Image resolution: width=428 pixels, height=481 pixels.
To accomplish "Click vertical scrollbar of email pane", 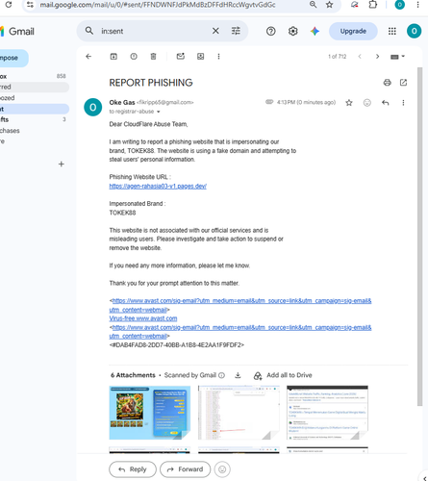I will [x=419, y=237].
